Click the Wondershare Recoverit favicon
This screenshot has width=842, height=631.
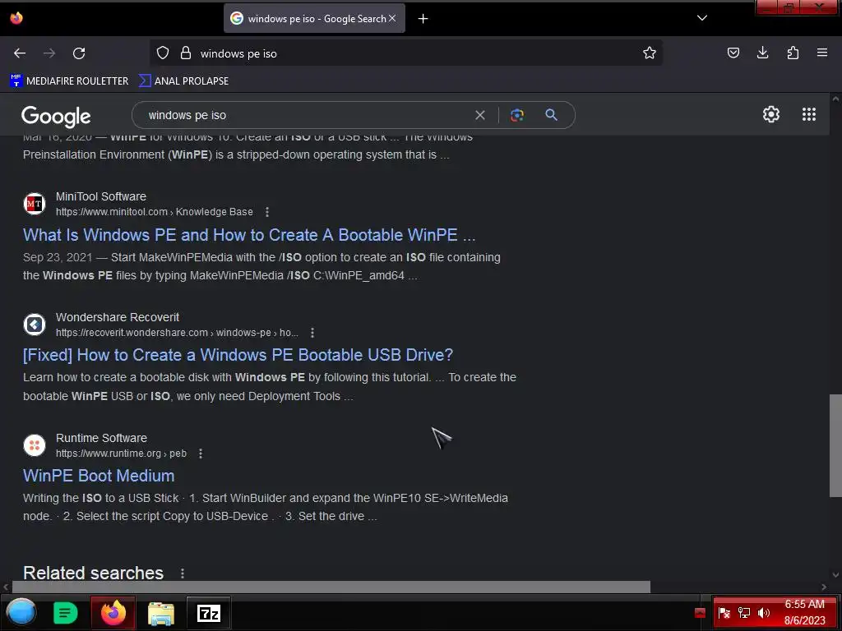[35, 325]
